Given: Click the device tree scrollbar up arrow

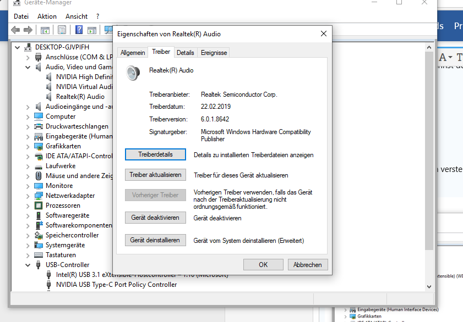Looking at the screenshot, I should [429, 47].
